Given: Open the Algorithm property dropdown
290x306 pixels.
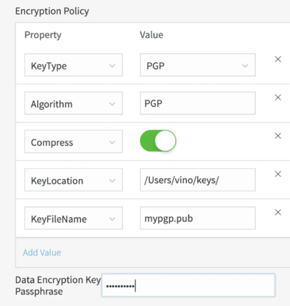Looking at the screenshot, I should click(x=73, y=104).
